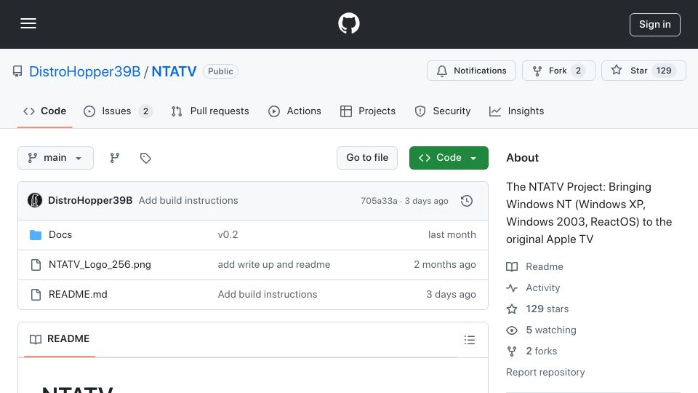Click the Notifications button
This screenshot has width=698, height=393.
click(x=471, y=71)
